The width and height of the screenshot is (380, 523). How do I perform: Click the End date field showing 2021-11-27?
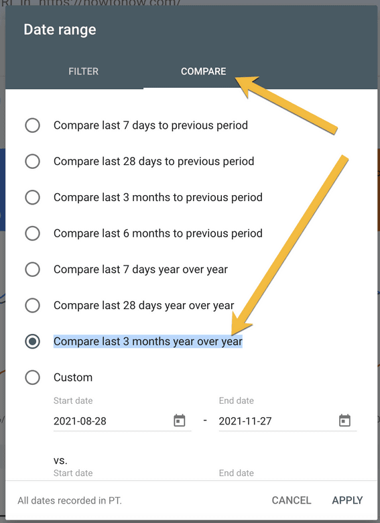(x=288, y=421)
